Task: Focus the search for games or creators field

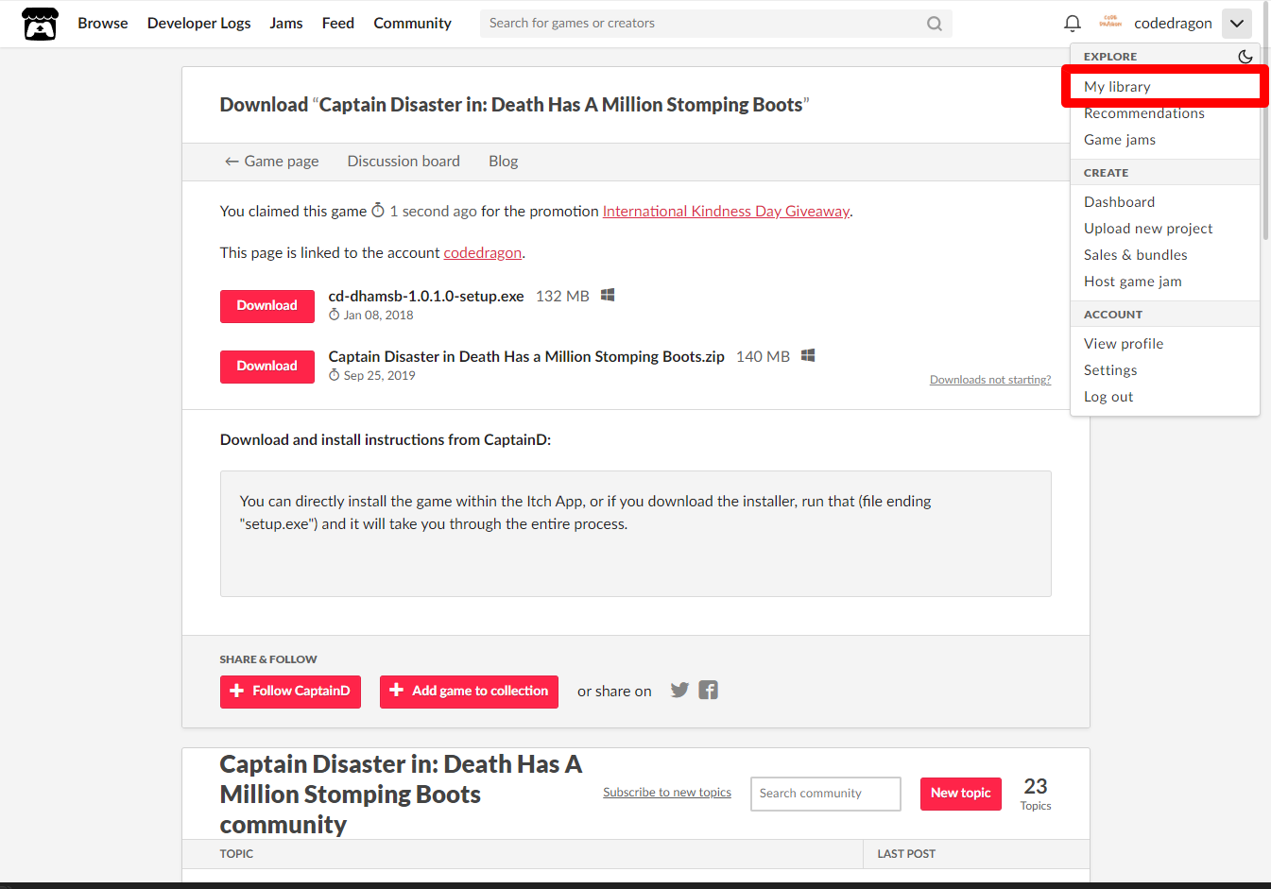Action: 716,24
